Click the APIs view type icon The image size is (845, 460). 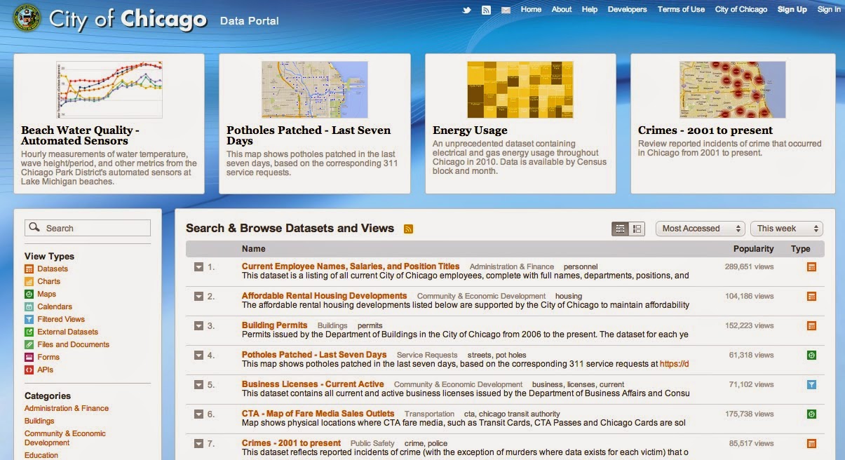click(29, 370)
